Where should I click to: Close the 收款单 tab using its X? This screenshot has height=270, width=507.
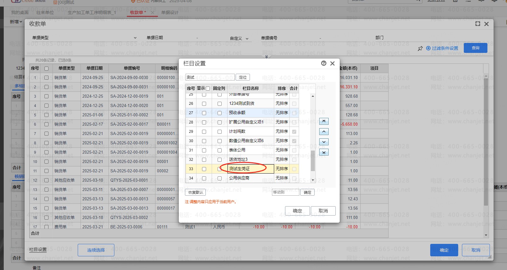[x=152, y=12]
